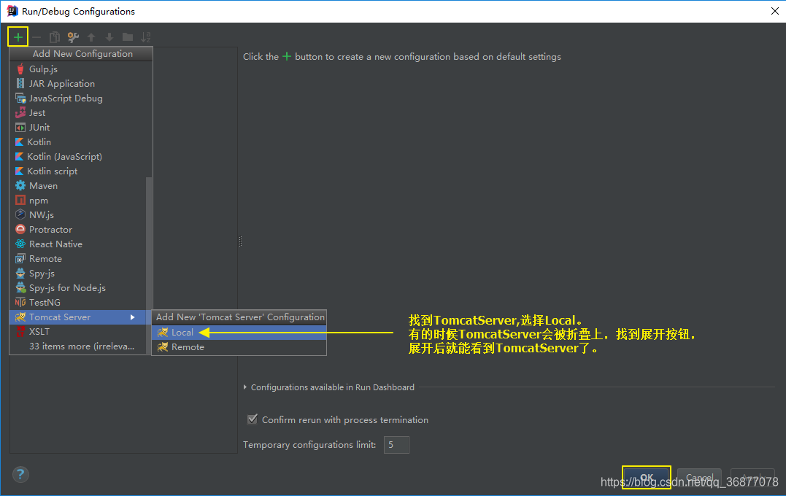This screenshot has width=786, height=496.
Task: Click the green plus Add New Configuration button
Action: point(18,37)
